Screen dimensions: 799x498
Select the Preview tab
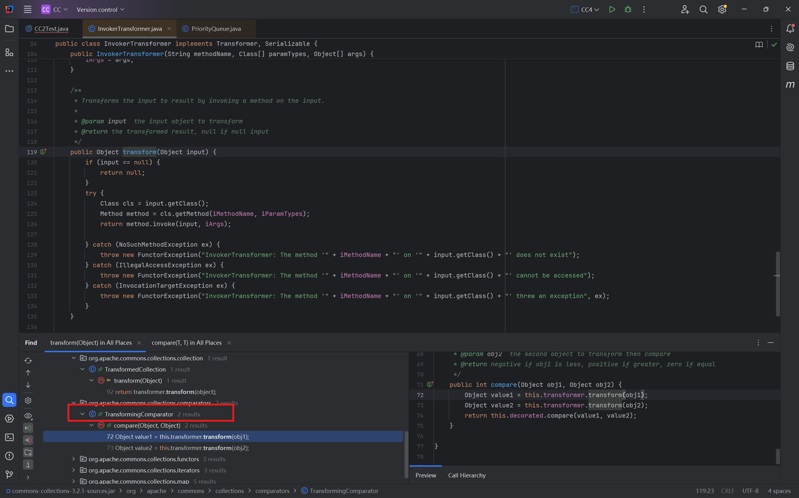point(426,476)
